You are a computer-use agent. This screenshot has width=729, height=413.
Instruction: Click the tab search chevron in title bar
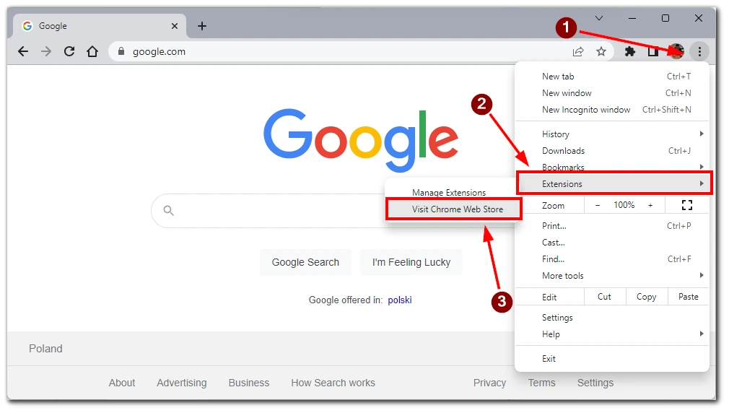pyautogui.click(x=599, y=18)
